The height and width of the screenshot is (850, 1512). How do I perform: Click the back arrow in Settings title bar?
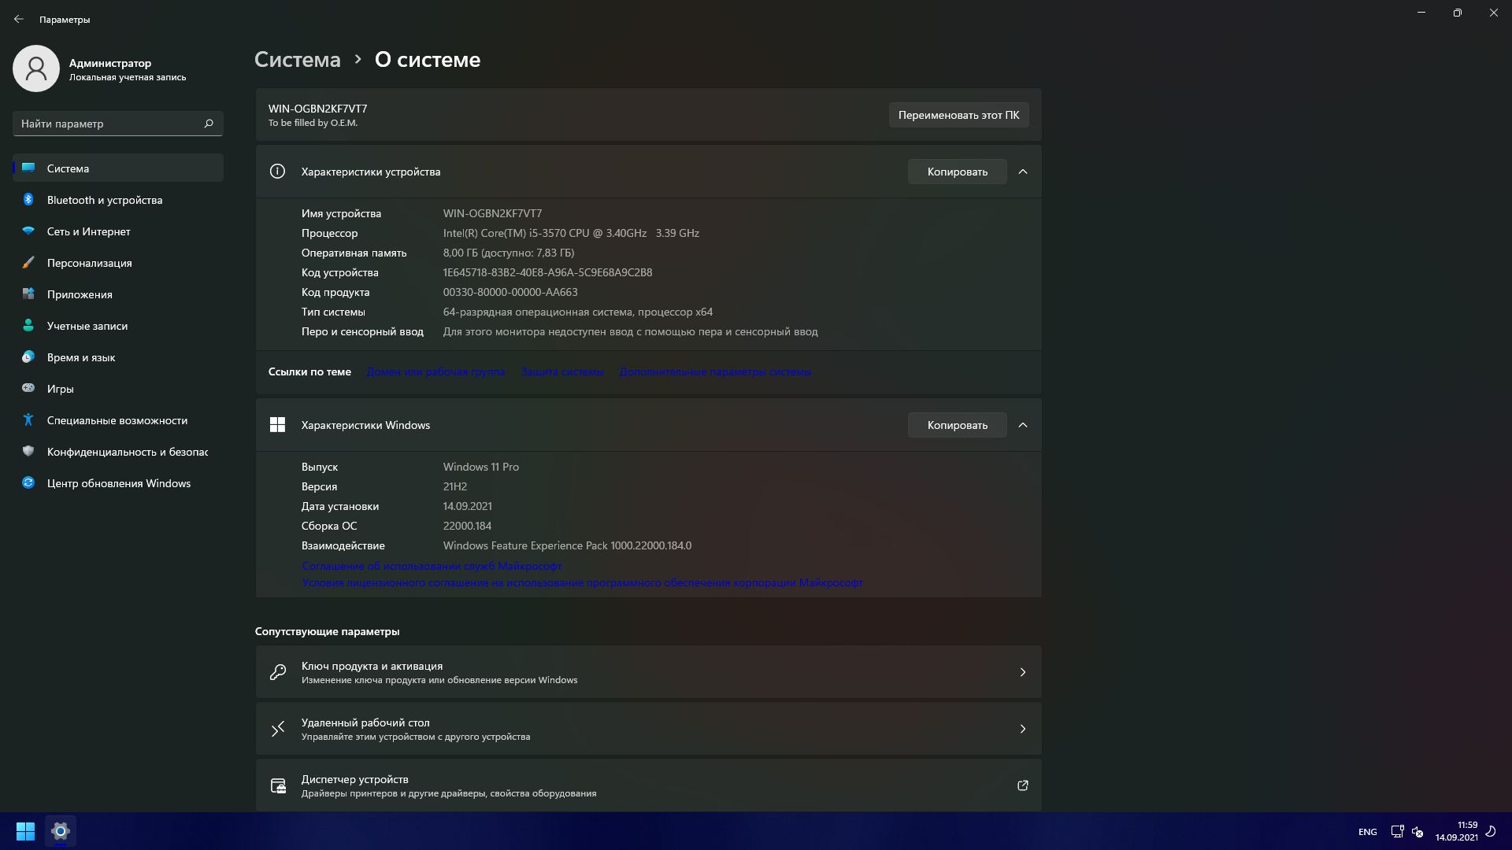(19, 19)
